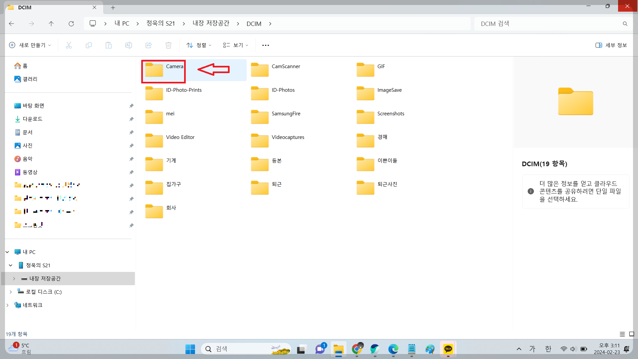Click the Delete icon in the toolbar

click(168, 45)
